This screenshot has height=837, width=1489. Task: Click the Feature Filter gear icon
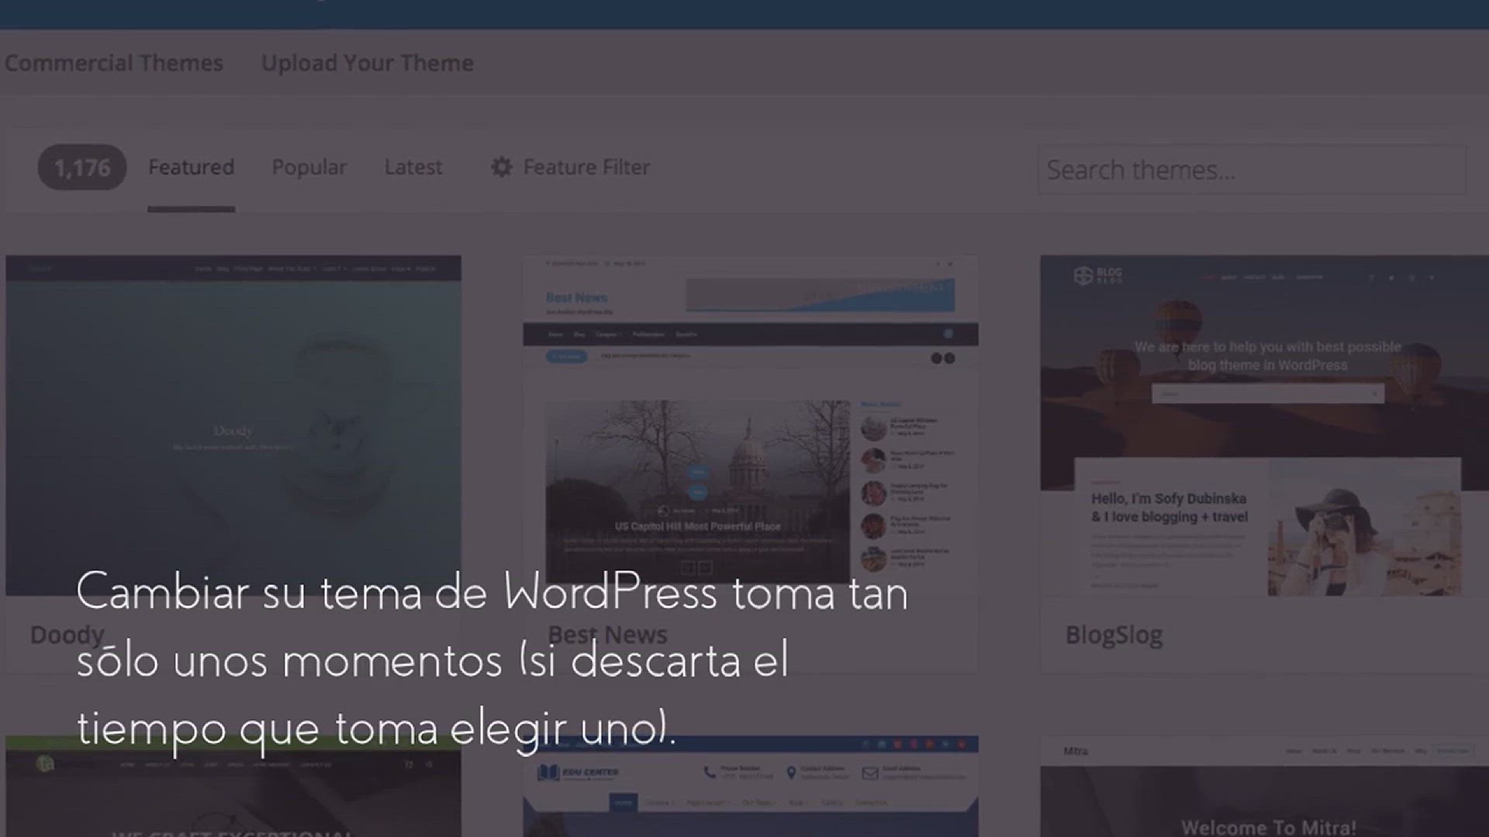click(502, 167)
